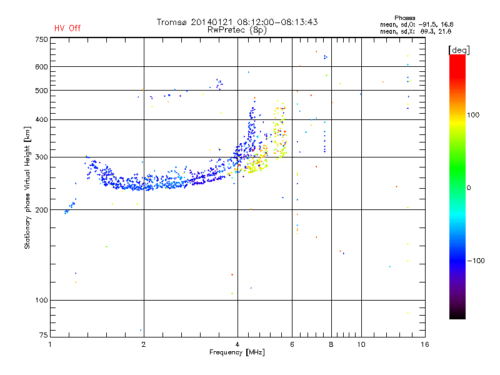Click the y-axis tick label '400'
Screen dimensions: 500x375
[41, 120]
